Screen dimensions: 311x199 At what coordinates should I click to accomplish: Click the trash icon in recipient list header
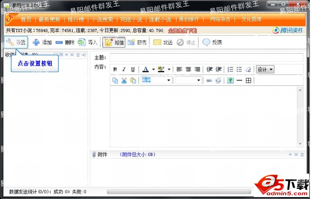[78, 55]
